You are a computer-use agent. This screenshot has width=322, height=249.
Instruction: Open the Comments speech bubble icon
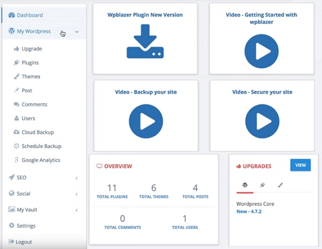point(16,104)
